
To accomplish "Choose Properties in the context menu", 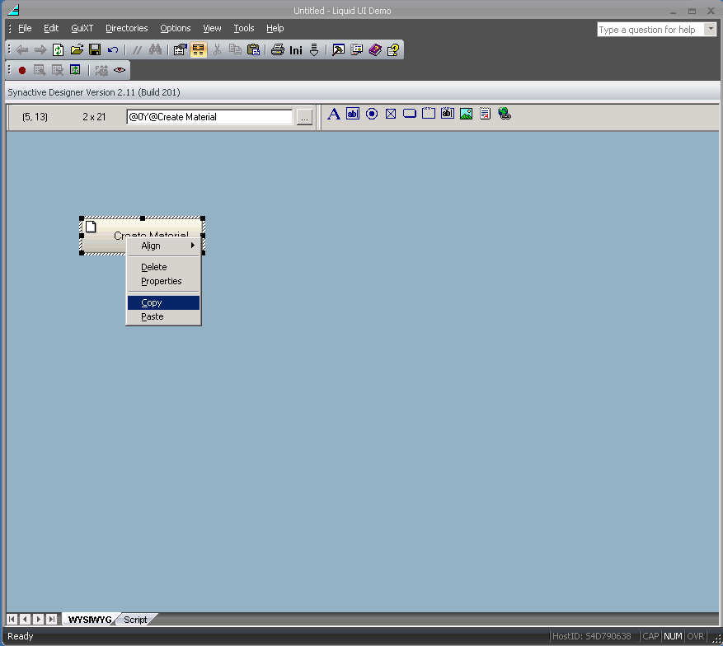I will 163,281.
